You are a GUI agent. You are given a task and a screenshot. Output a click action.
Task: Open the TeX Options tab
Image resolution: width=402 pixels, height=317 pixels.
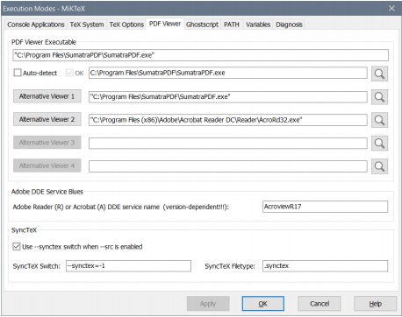126,25
